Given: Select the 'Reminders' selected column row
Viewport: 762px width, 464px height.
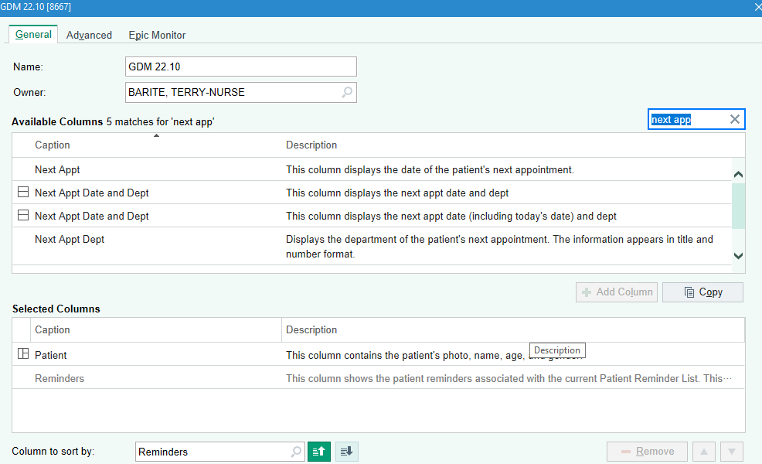Looking at the screenshot, I should tap(378, 377).
